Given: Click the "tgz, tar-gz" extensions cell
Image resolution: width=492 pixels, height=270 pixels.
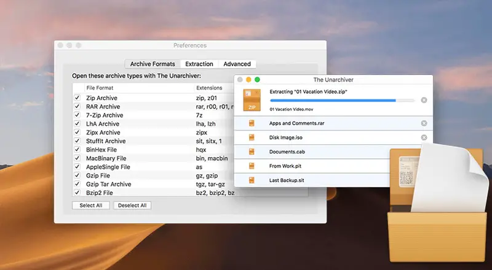Looking at the screenshot, I should [x=210, y=184].
